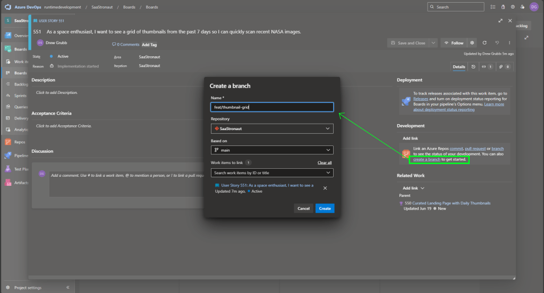Remove linked User Story 551 with X

point(325,188)
